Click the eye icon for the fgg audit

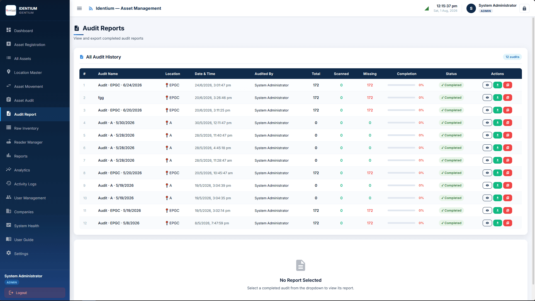coord(487,98)
